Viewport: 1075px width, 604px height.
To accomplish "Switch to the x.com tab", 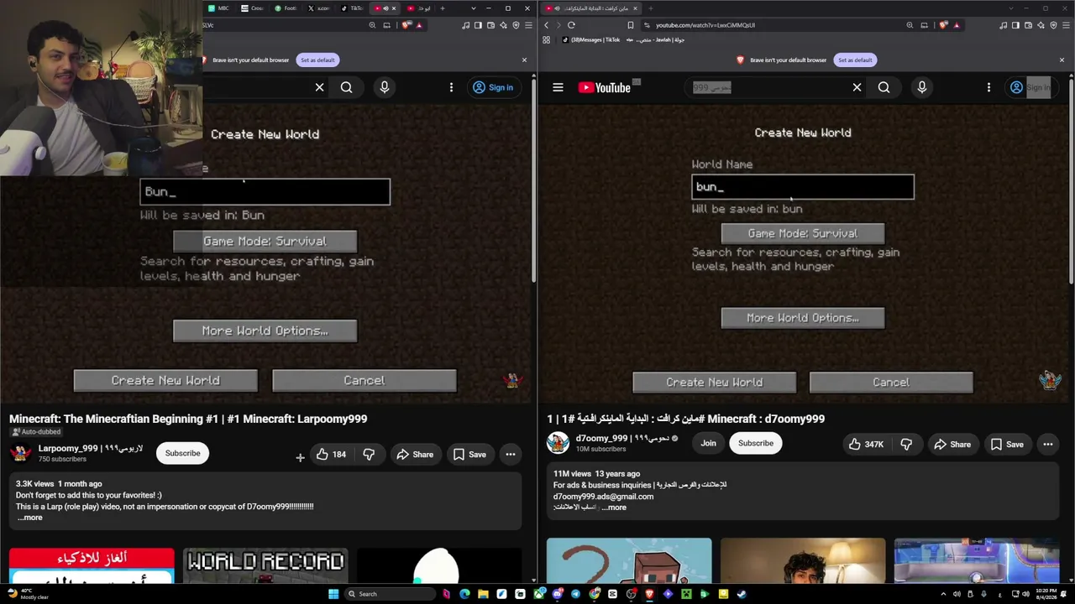I will [319, 8].
